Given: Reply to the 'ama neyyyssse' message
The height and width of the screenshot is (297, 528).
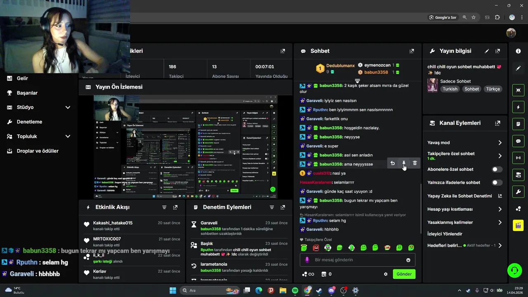Looking at the screenshot, I should [393, 163].
